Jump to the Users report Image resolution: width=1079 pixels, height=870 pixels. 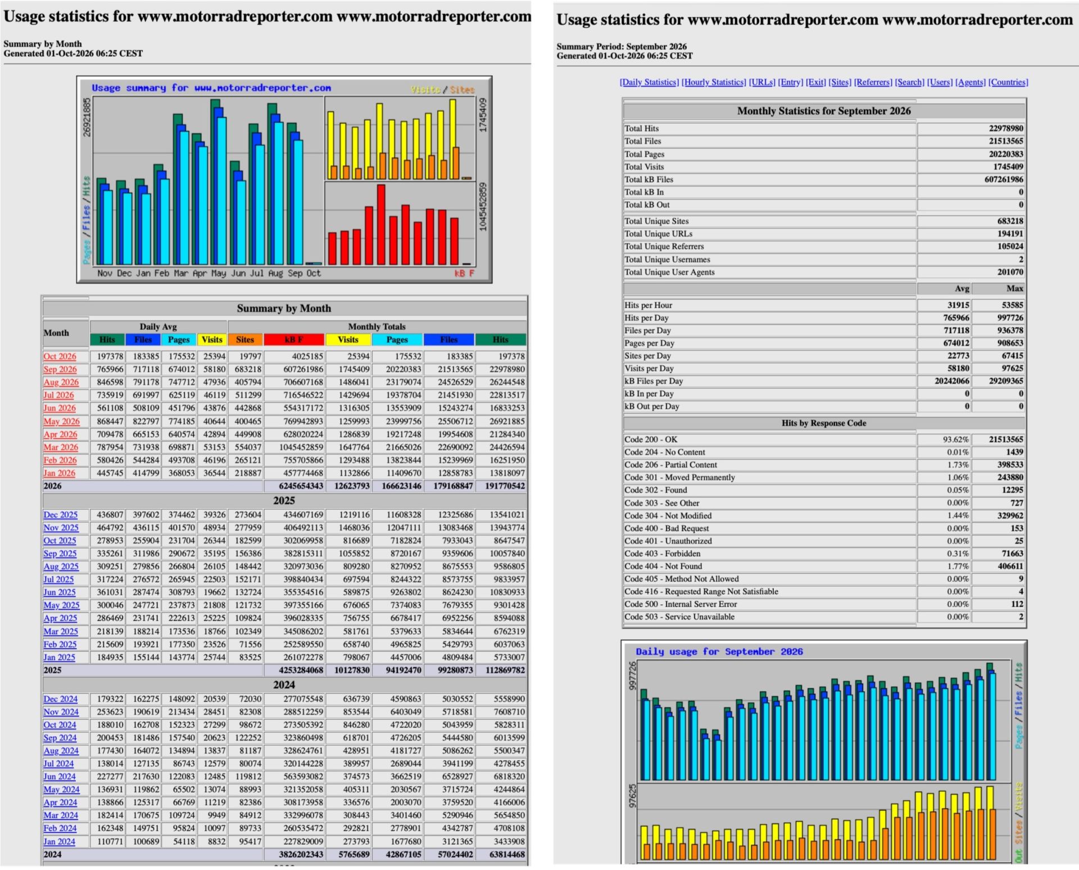pos(940,82)
